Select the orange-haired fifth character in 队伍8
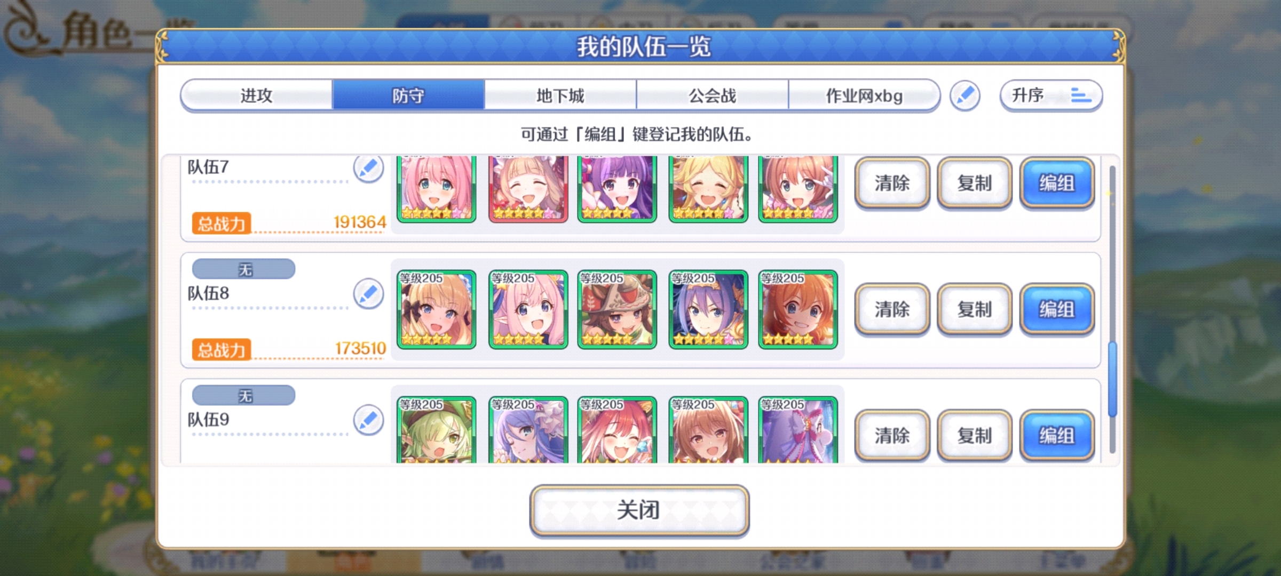Image resolution: width=1281 pixels, height=576 pixels. coord(797,309)
